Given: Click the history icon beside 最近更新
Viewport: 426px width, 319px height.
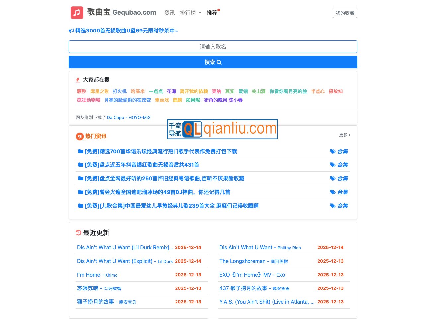Looking at the screenshot, I should pos(79,233).
